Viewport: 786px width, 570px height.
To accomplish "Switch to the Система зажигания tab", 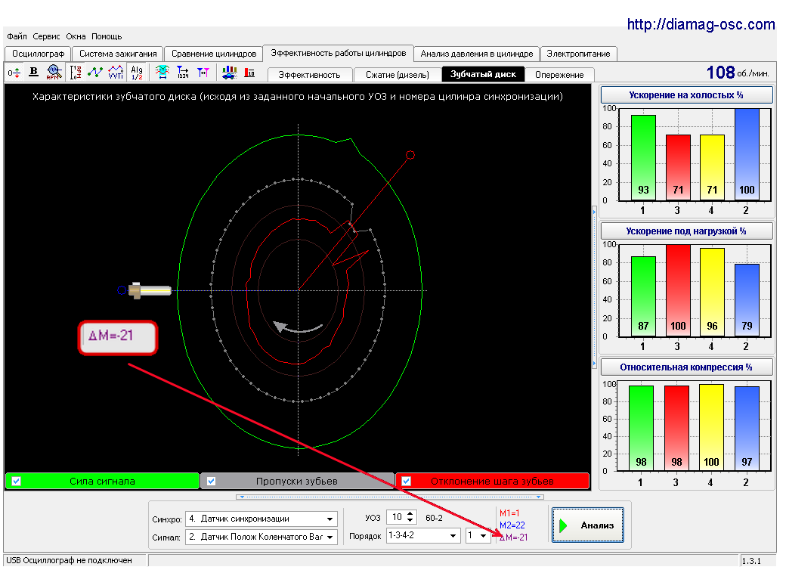I will click(x=118, y=54).
